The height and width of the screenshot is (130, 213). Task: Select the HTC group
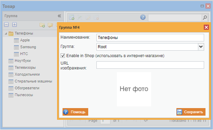click(x=24, y=54)
